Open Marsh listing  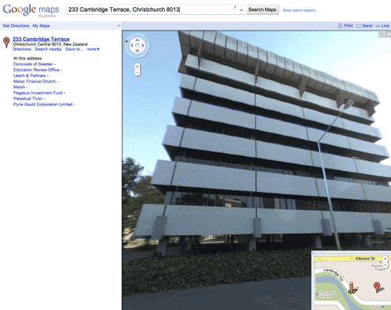tap(20, 87)
